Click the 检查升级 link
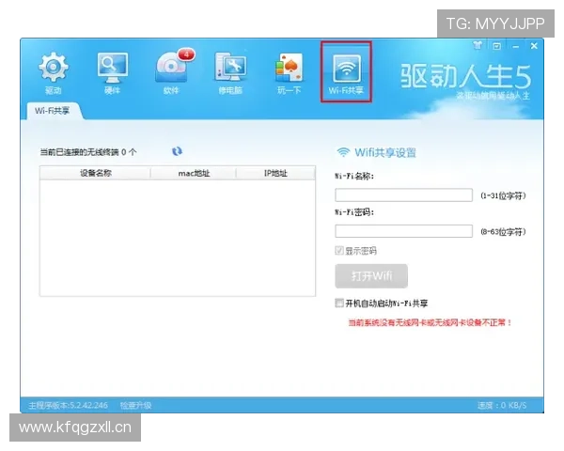This screenshot has width=564, height=451. (135, 406)
